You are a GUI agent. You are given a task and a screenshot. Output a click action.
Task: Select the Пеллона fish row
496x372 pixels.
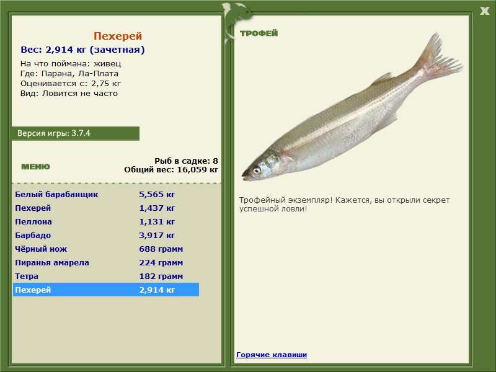(x=106, y=221)
